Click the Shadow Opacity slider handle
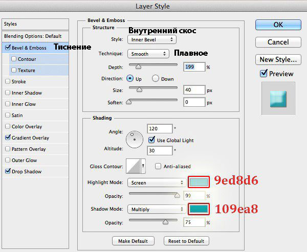307x252 pixels. point(165,222)
